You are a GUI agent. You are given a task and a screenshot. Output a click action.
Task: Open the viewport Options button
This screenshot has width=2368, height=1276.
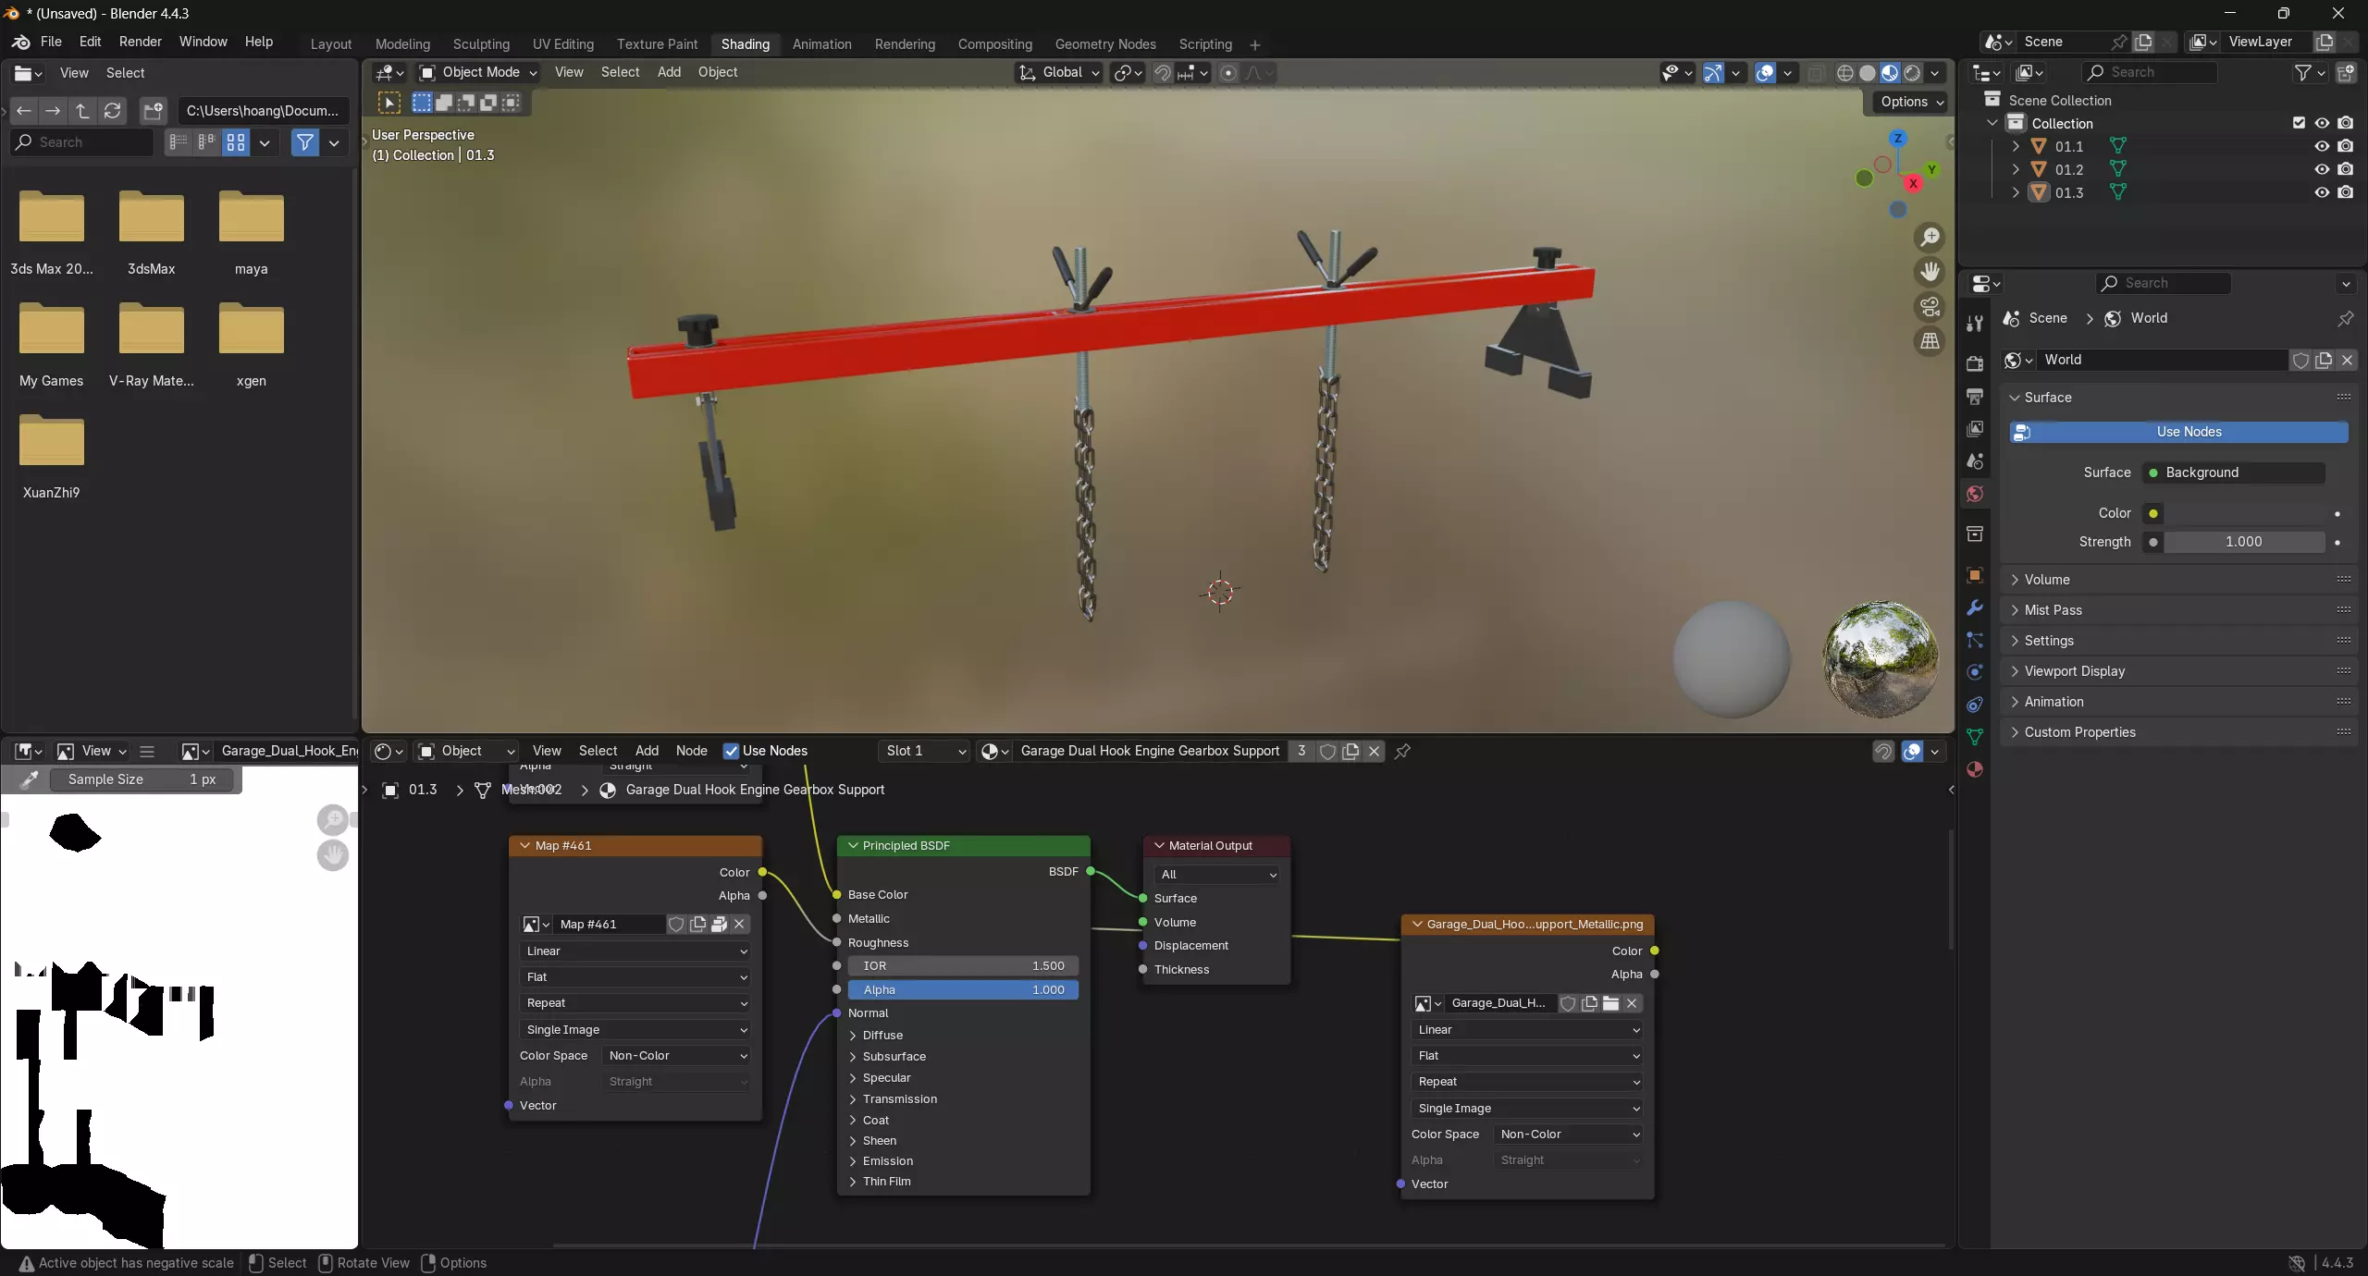point(1911,102)
